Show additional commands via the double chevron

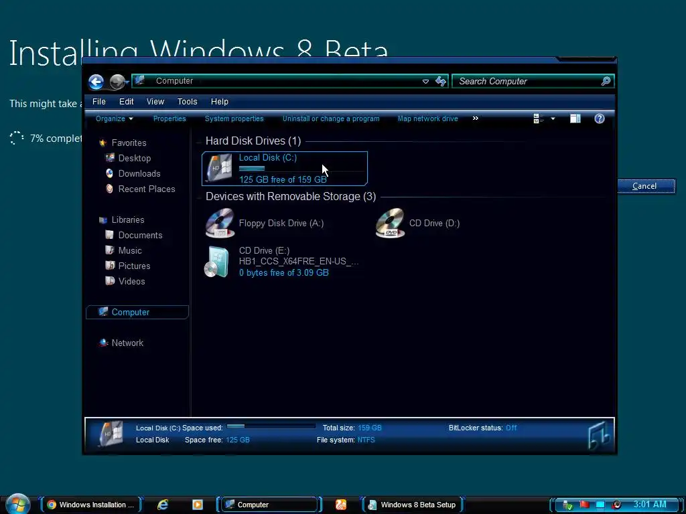476,118
